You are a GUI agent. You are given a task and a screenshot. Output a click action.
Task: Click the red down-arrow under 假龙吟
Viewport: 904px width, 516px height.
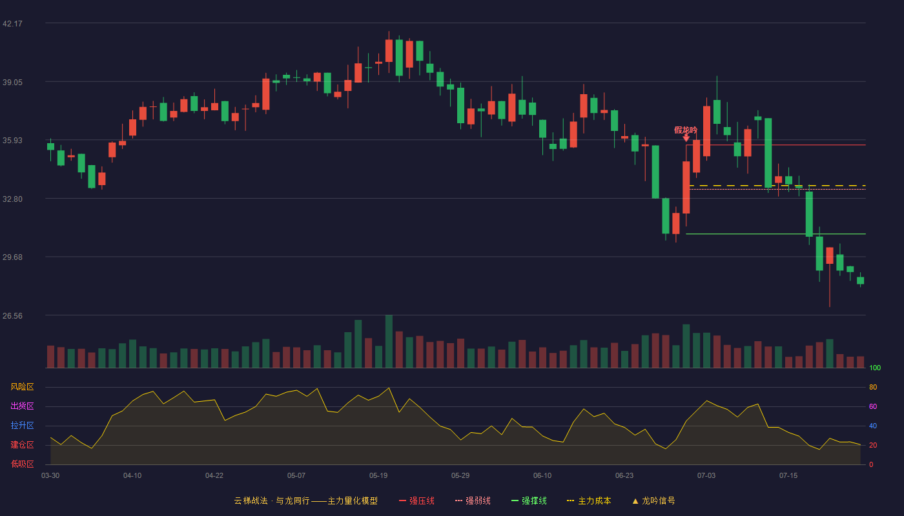click(686, 138)
